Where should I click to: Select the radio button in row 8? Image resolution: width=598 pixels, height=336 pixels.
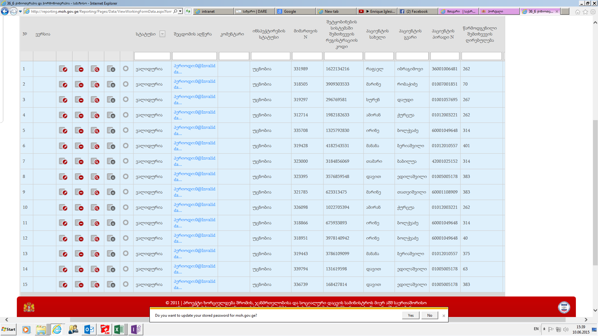[x=126, y=176]
